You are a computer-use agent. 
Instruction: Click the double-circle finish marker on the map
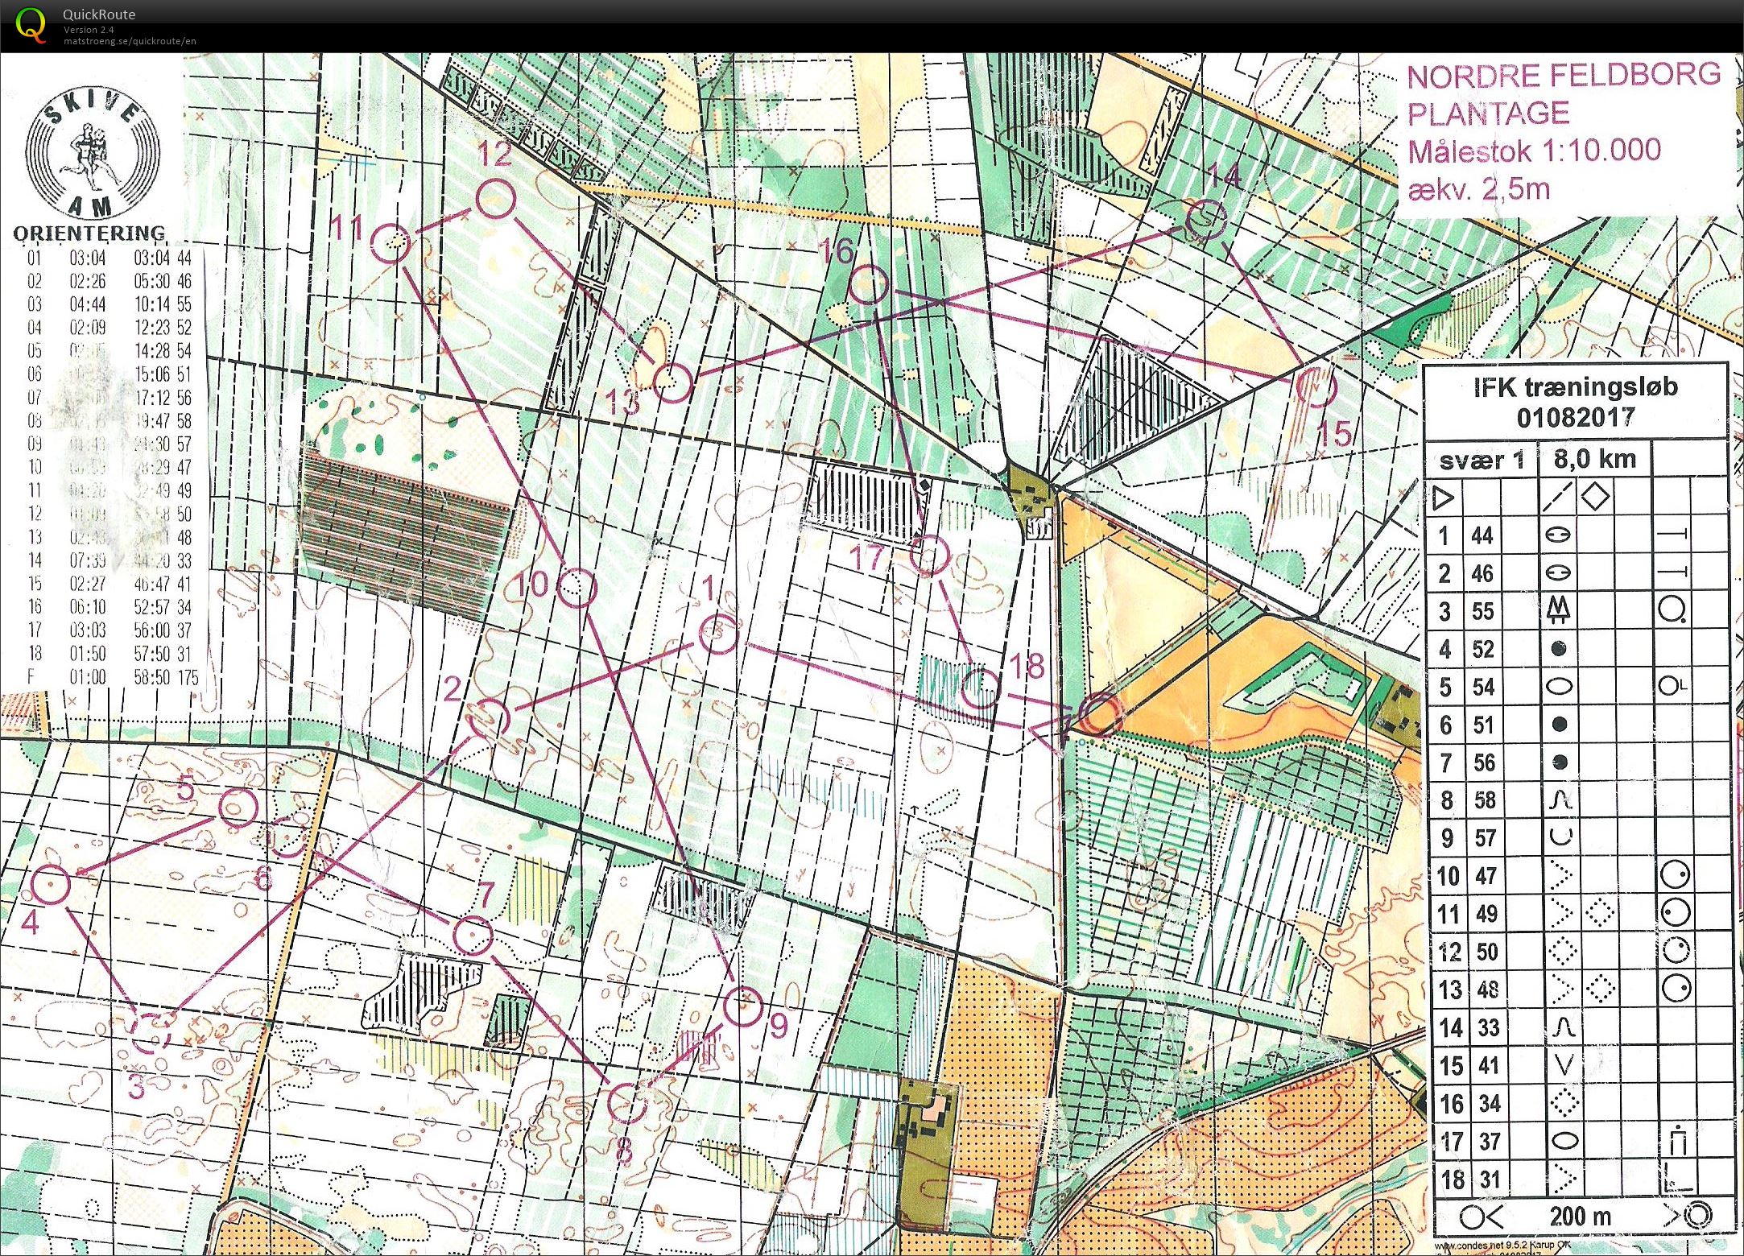click(1099, 714)
